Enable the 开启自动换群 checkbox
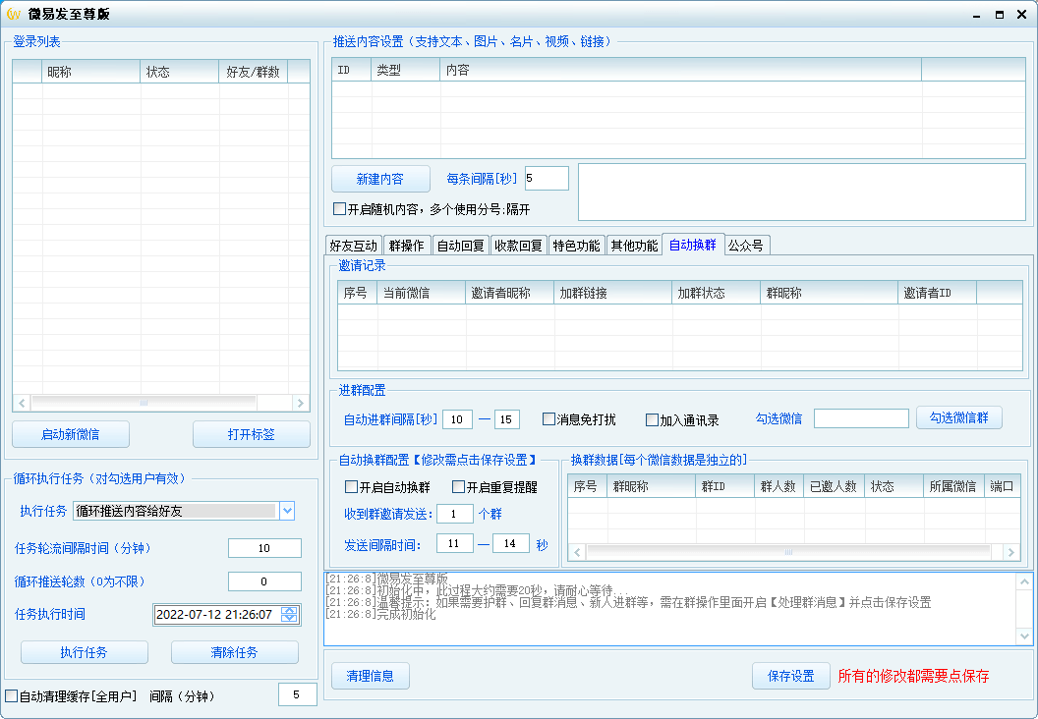This screenshot has height=719, width=1038. pyautogui.click(x=352, y=487)
